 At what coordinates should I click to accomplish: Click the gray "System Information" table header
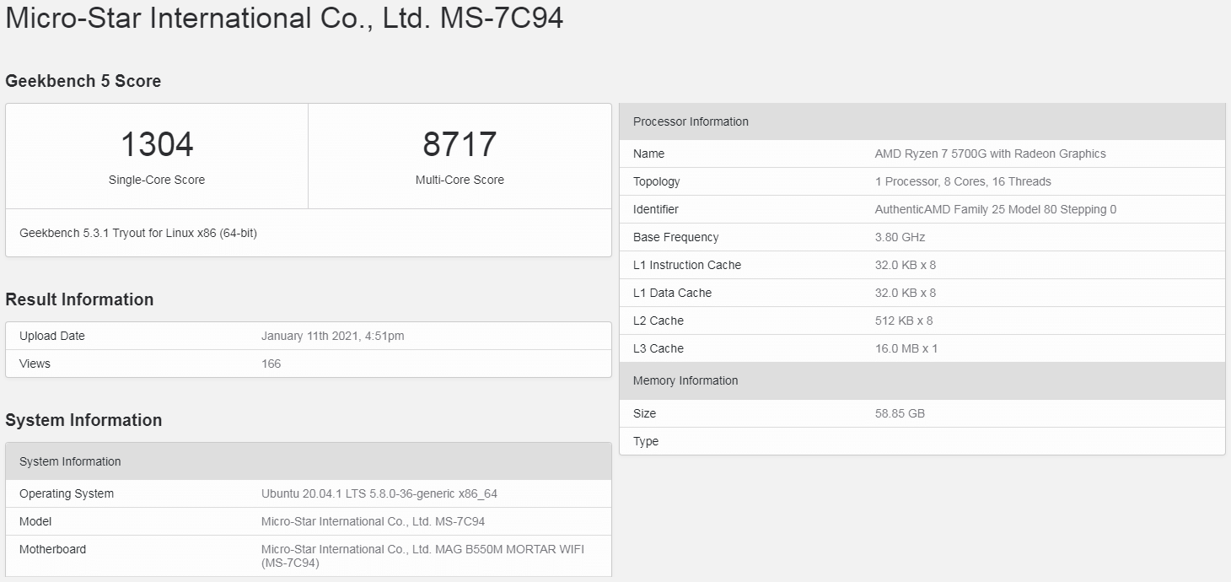click(x=309, y=461)
